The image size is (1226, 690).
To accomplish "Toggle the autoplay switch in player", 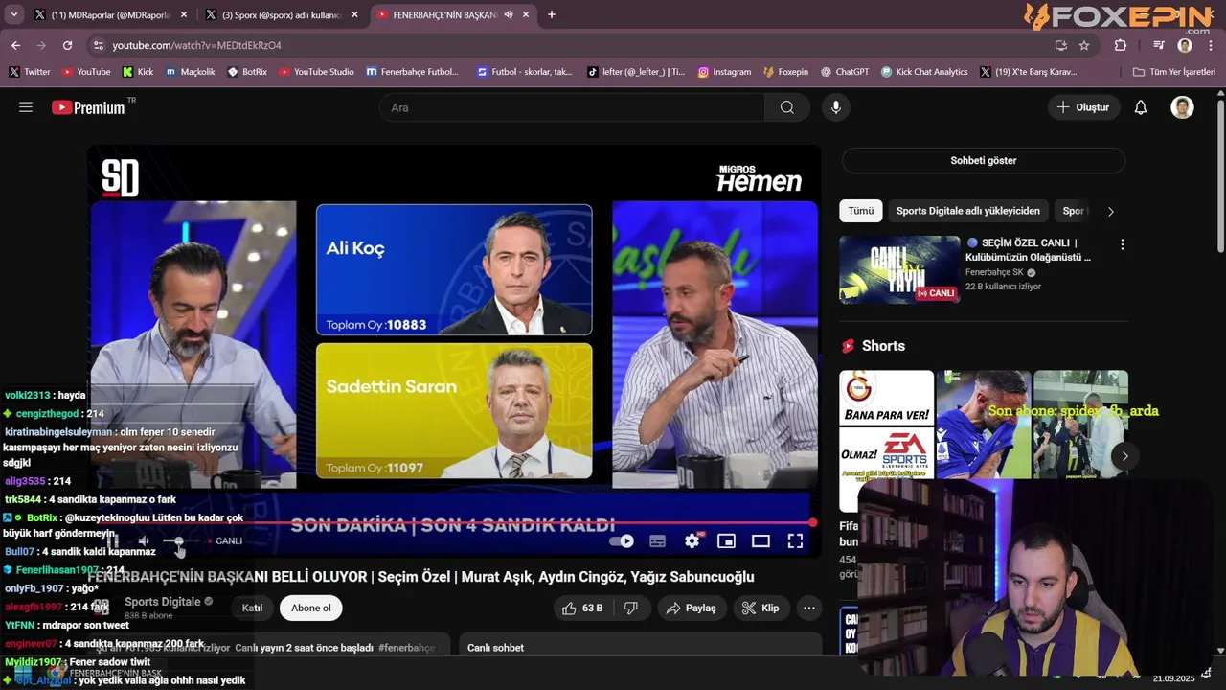I will coord(622,541).
